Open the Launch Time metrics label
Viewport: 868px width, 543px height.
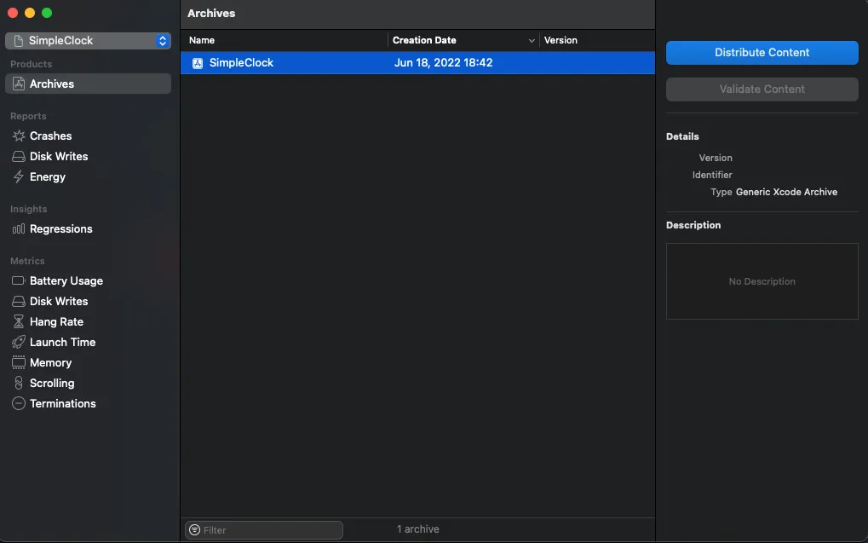coord(62,343)
